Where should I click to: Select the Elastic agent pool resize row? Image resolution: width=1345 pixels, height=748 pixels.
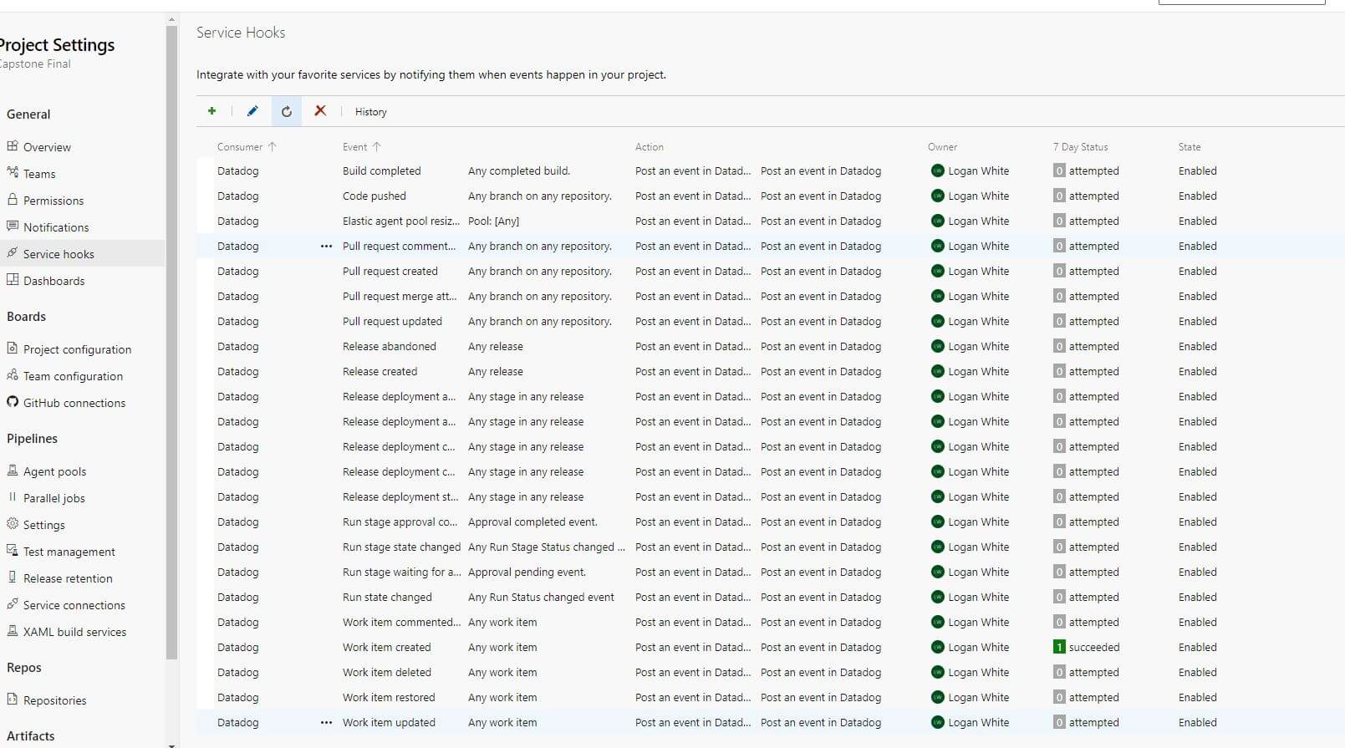[x=771, y=221]
